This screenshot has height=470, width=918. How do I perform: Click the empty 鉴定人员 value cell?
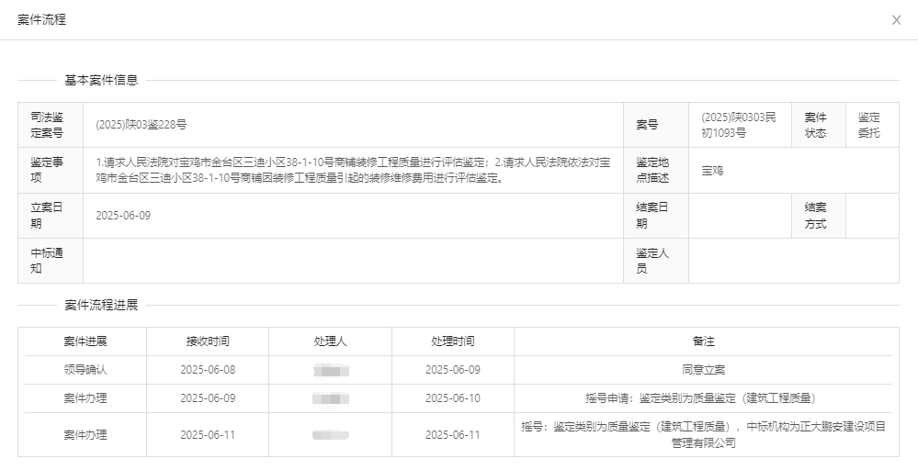point(793,261)
